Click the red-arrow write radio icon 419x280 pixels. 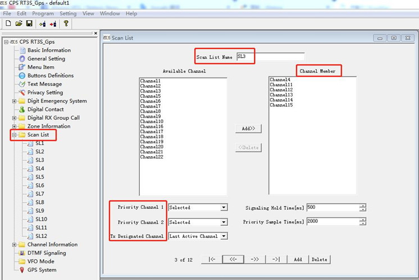[53, 24]
